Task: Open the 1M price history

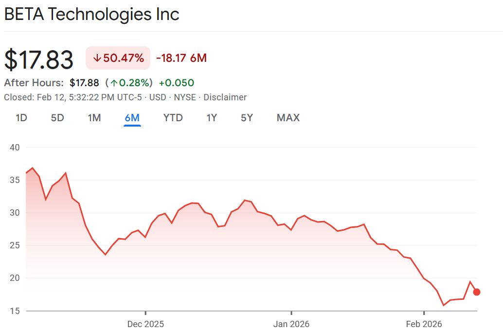Action: tap(94, 118)
